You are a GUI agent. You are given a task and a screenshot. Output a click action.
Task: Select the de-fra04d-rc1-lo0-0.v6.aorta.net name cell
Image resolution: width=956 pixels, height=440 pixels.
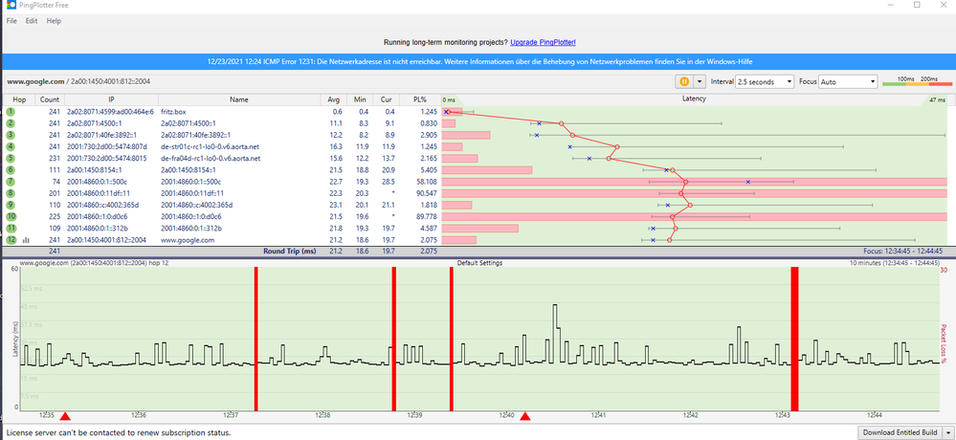click(211, 159)
